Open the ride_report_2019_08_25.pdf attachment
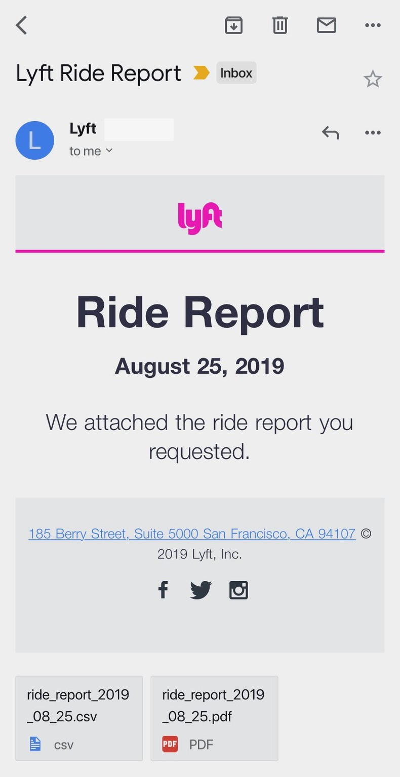This screenshot has width=400, height=777. pyautogui.click(x=214, y=718)
